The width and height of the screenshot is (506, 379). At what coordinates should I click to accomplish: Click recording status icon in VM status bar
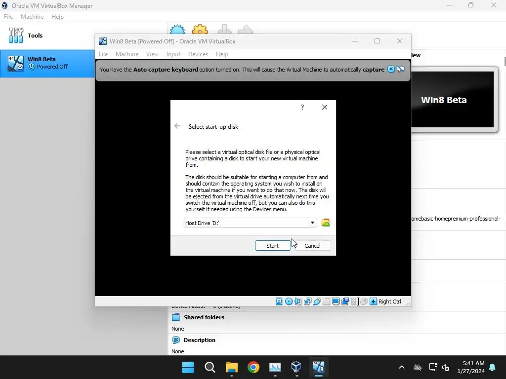pyautogui.click(x=345, y=302)
